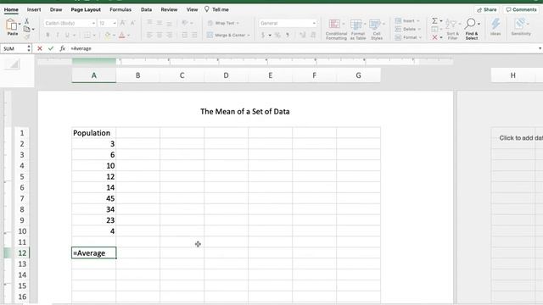
Task: Click the Increase Decimal icon
Action: (x=302, y=35)
